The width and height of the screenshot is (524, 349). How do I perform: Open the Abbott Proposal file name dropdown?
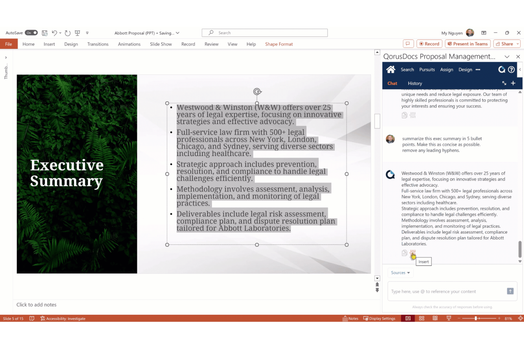point(178,33)
